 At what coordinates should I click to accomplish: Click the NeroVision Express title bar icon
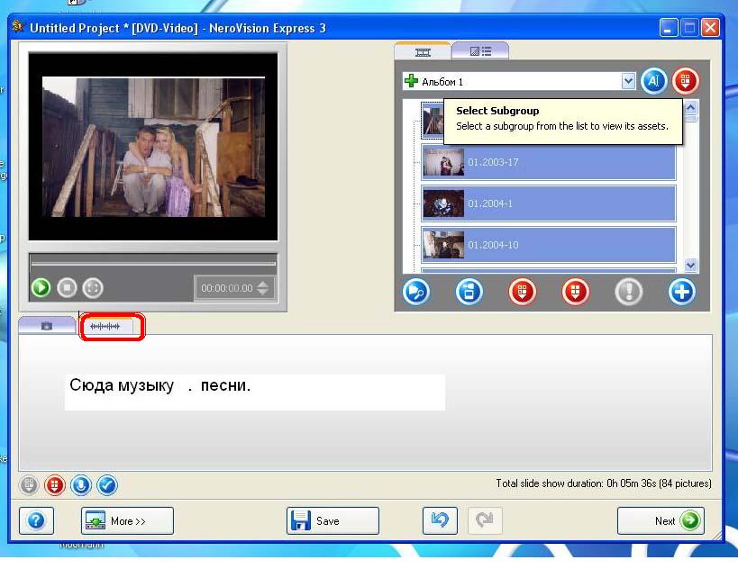click(x=18, y=27)
